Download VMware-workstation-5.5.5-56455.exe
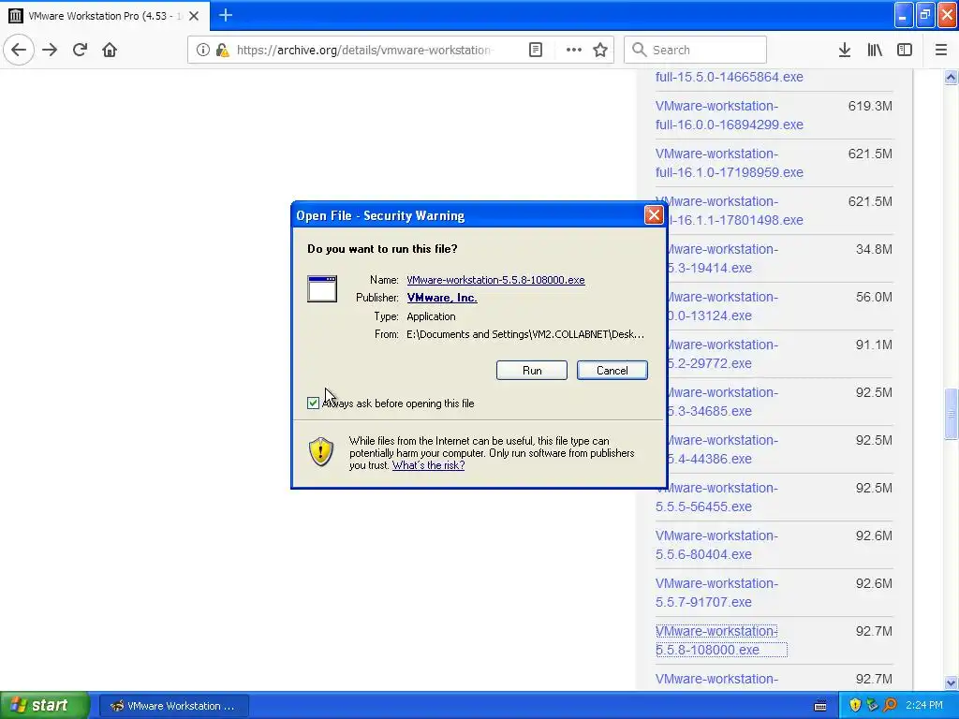Viewport: 959px width, 719px height. (x=716, y=497)
